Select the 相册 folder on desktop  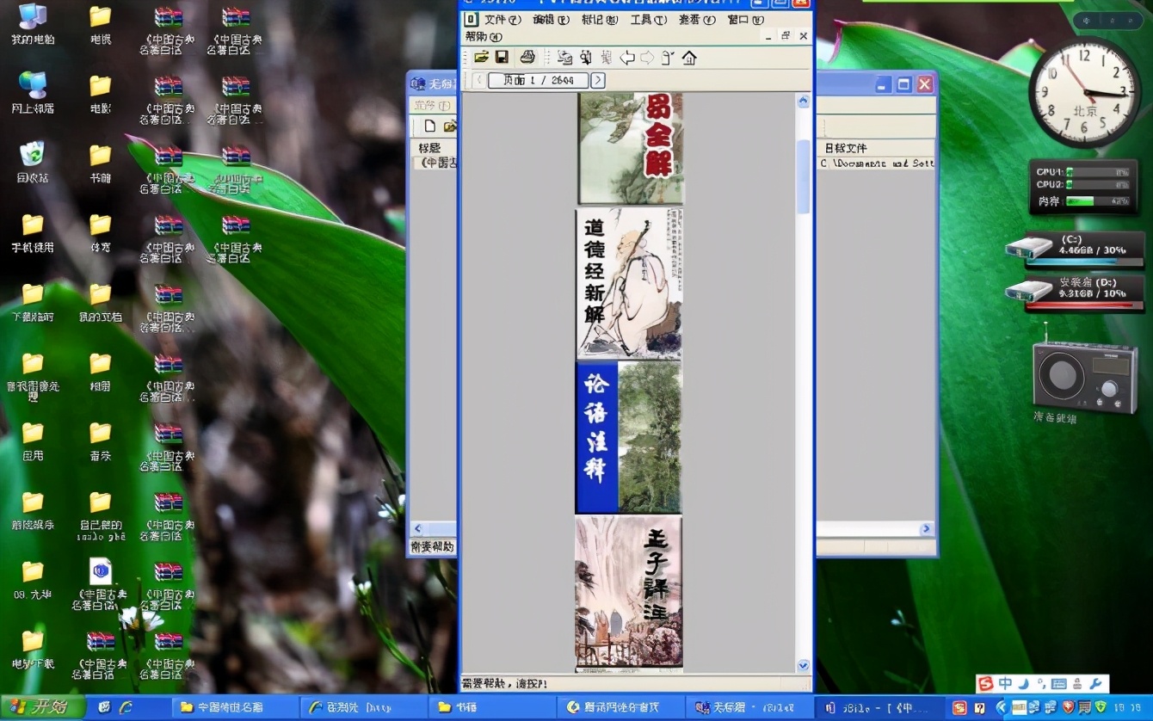point(101,373)
